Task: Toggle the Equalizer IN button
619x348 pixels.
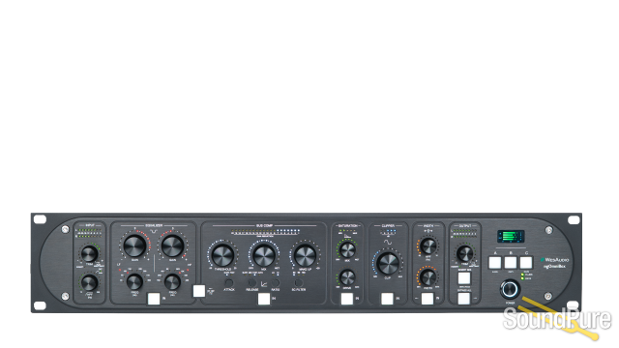Action: 154,299
